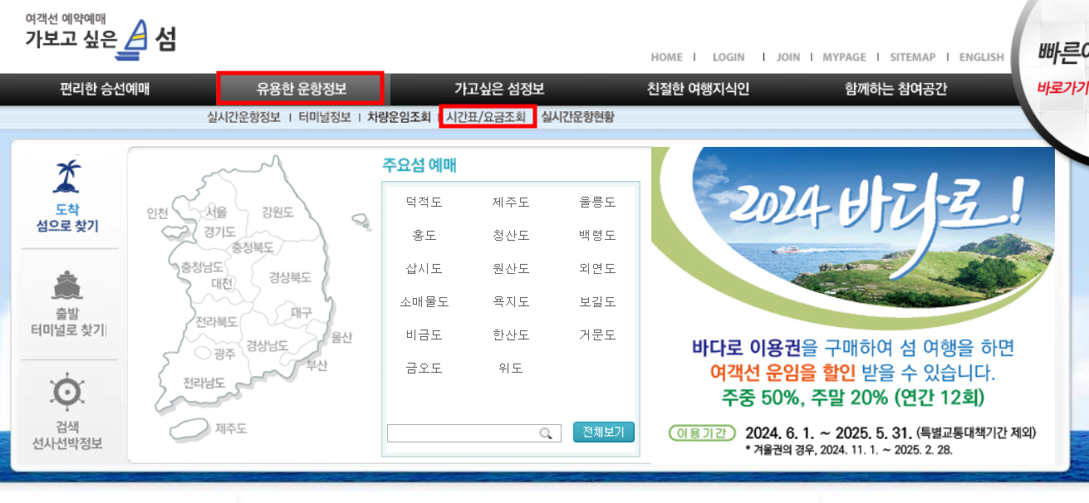Switch to ENGLISH version
The image size is (1089, 503).
pos(980,57)
